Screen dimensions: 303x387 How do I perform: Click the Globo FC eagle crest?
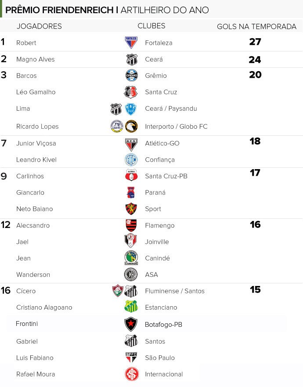pyautogui.click(x=131, y=127)
